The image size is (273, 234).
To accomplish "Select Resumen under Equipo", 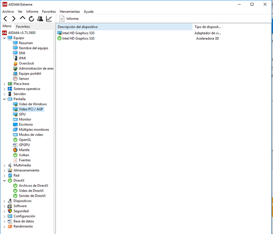I will [x=26, y=43].
